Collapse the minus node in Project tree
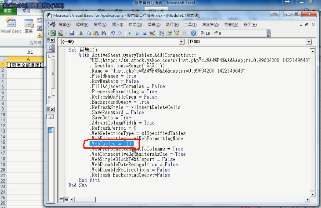This screenshot has height=208, width=321. pos(50,56)
